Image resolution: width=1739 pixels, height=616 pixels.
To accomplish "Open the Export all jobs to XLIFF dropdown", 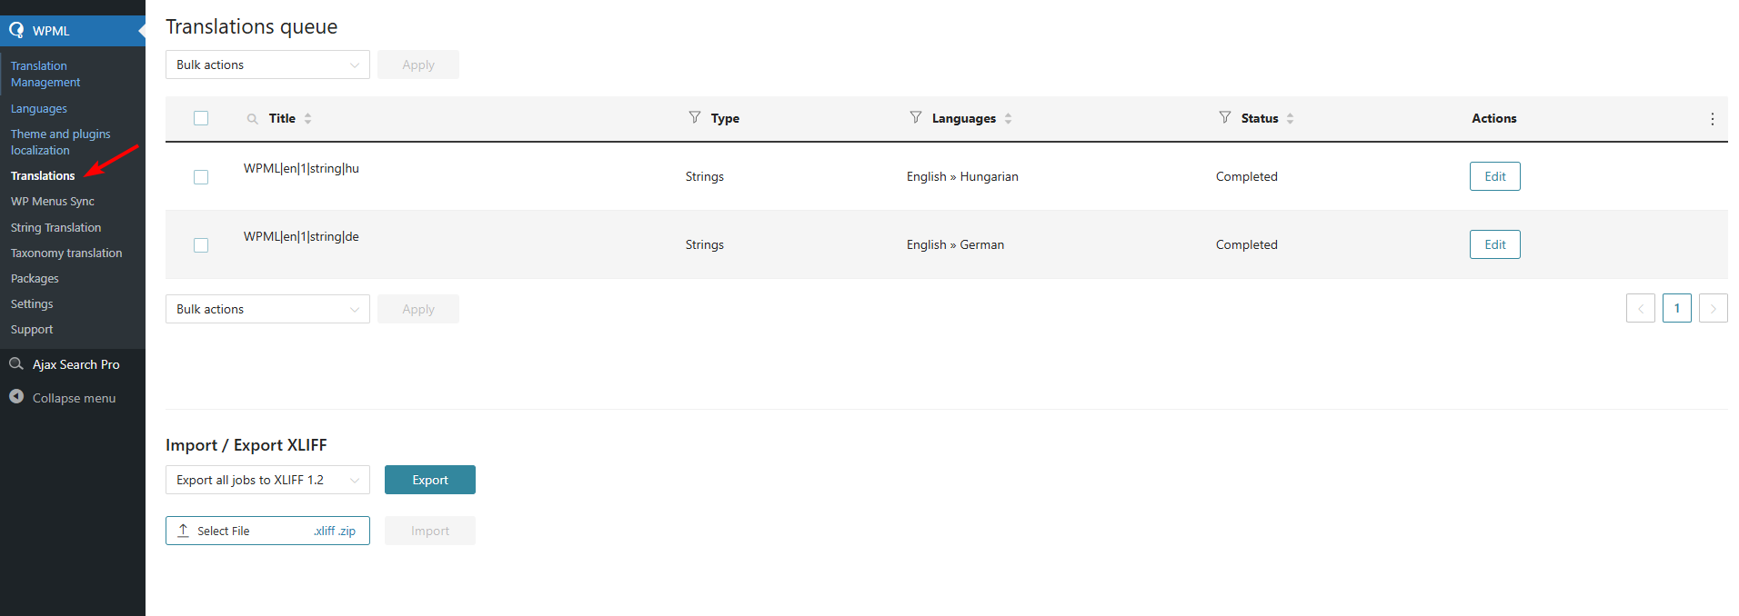I will (267, 480).
